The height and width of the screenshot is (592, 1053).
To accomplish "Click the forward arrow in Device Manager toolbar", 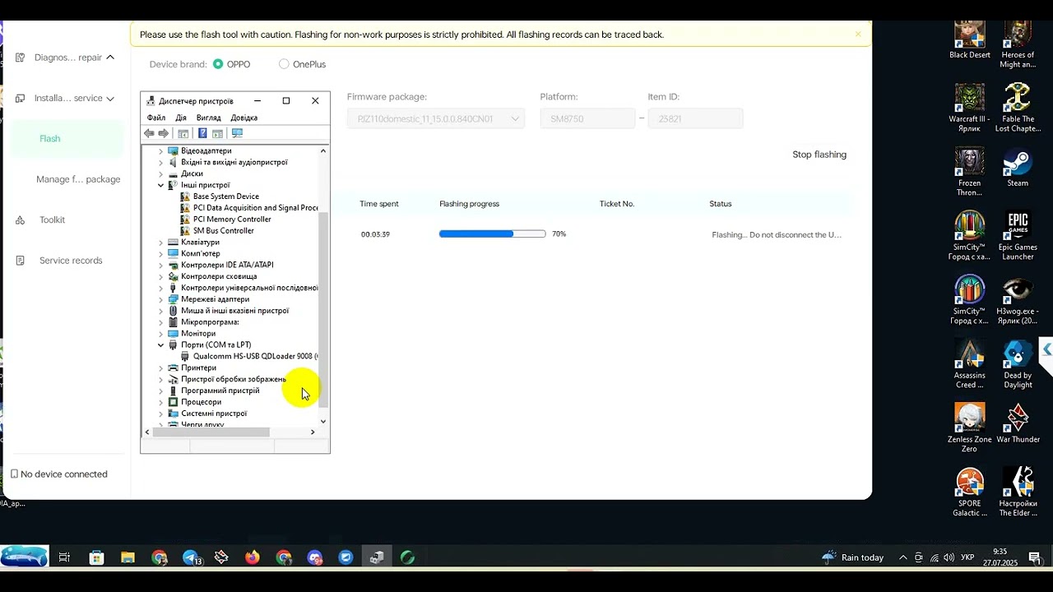I will (x=164, y=133).
